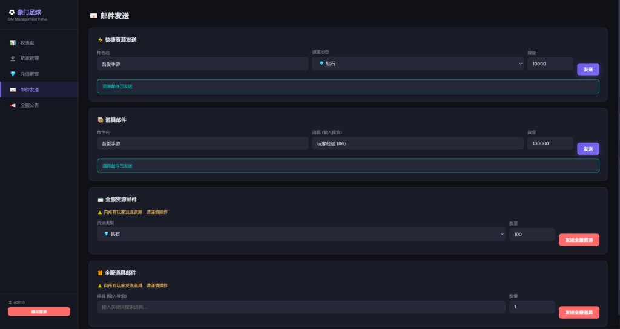This screenshot has height=329, width=620.
Task: Click the megaphone icon beside 全服公告
Action: click(x=13, y=106)
